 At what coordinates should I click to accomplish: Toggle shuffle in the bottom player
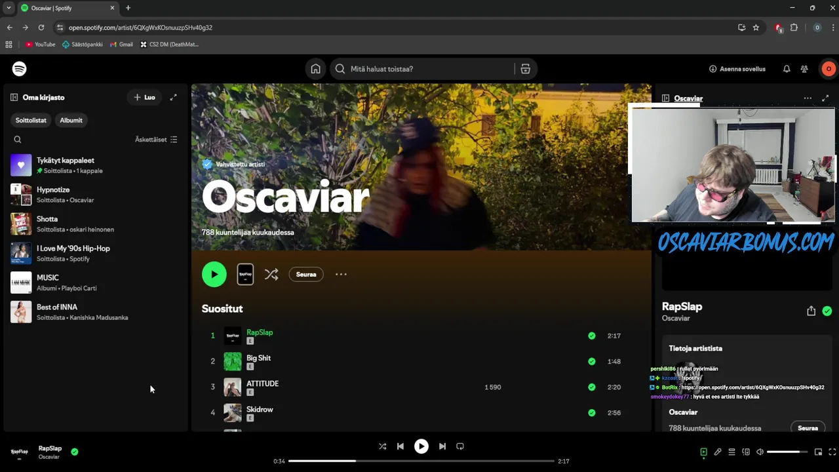coord(382,446)
